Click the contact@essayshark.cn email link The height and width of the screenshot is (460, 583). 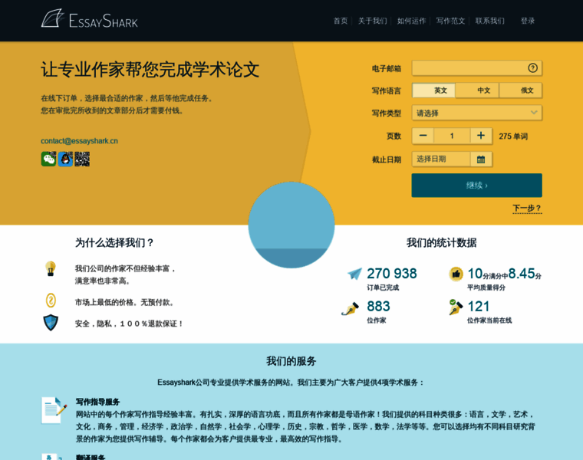click(x=79, y=141)
